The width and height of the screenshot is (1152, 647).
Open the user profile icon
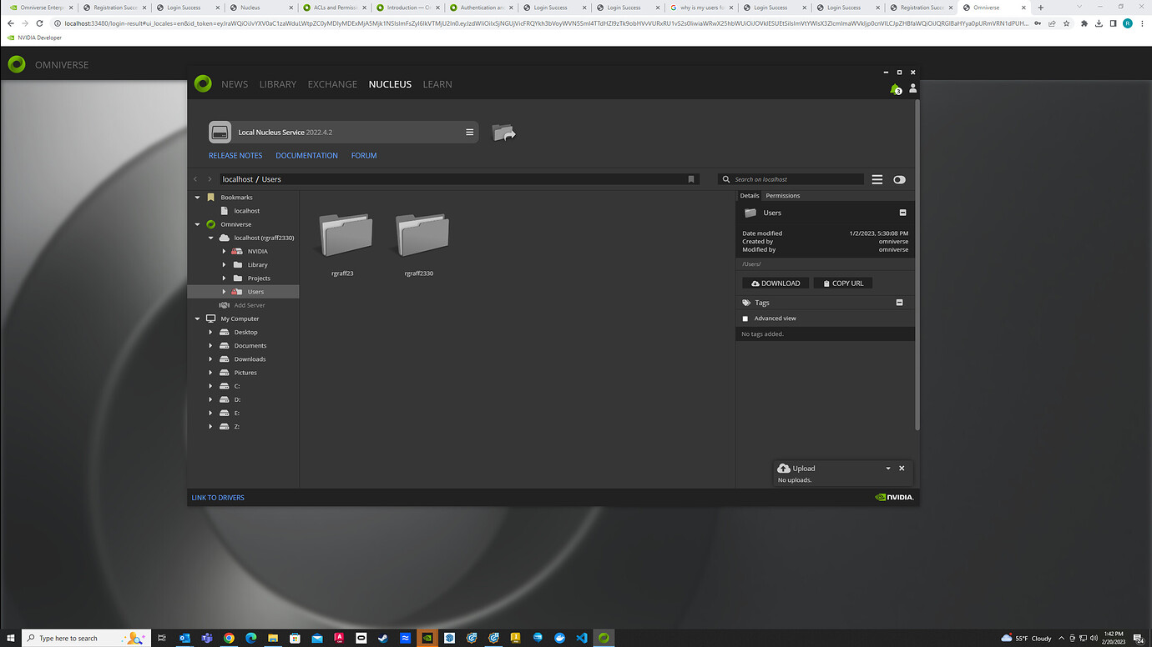[912, 88]
